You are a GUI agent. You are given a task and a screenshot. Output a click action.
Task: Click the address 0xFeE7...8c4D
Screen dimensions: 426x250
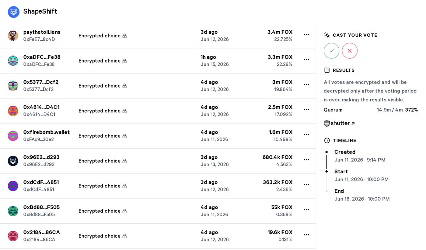coord(39,39)
